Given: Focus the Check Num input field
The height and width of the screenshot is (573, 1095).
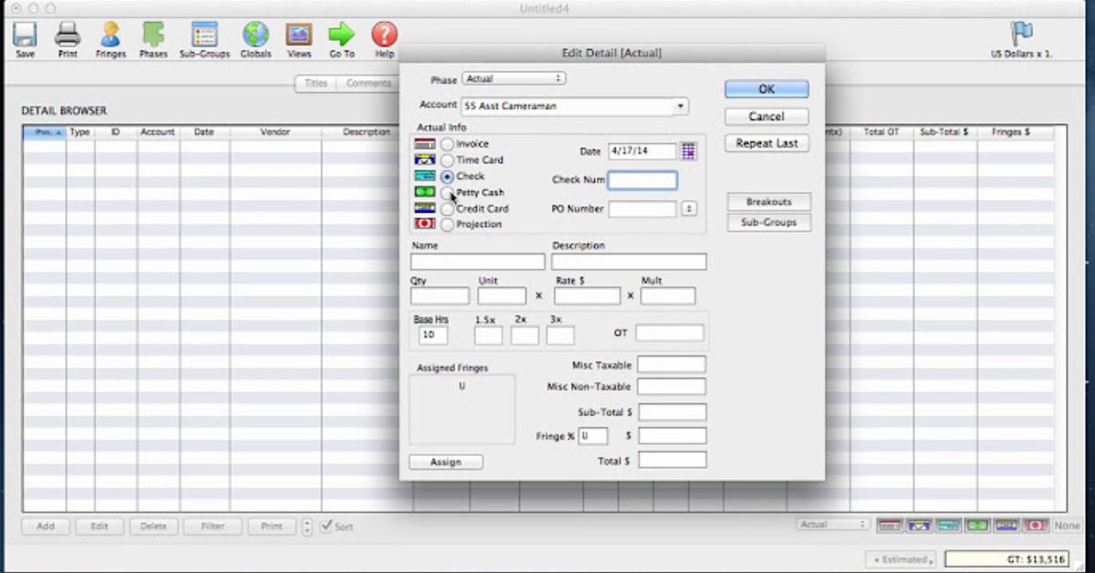Looking at the screenshot, I should pyautogui.click(x=642, y=181).
